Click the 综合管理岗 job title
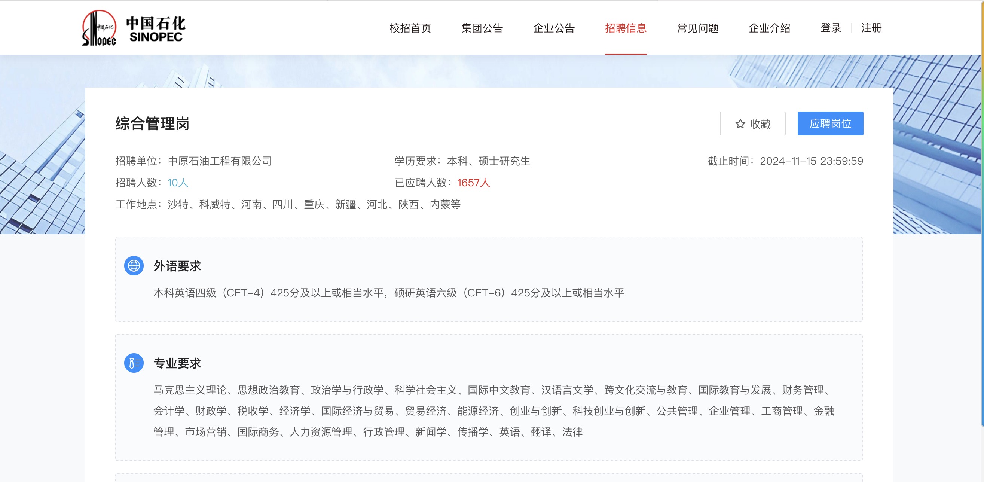 (152, 124)
